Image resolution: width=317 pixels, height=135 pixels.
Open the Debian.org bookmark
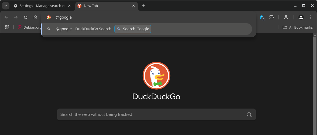(x=29, y=27)
